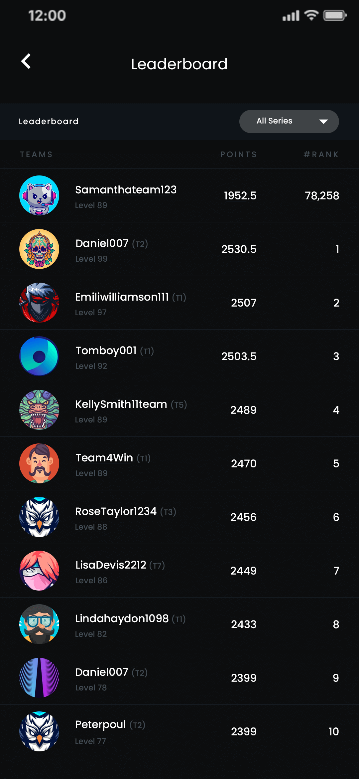Viewport: 359px width, 779px height.
Task: Tap Samanthateam123 cat avatar
Action: (x=39, y=195)
